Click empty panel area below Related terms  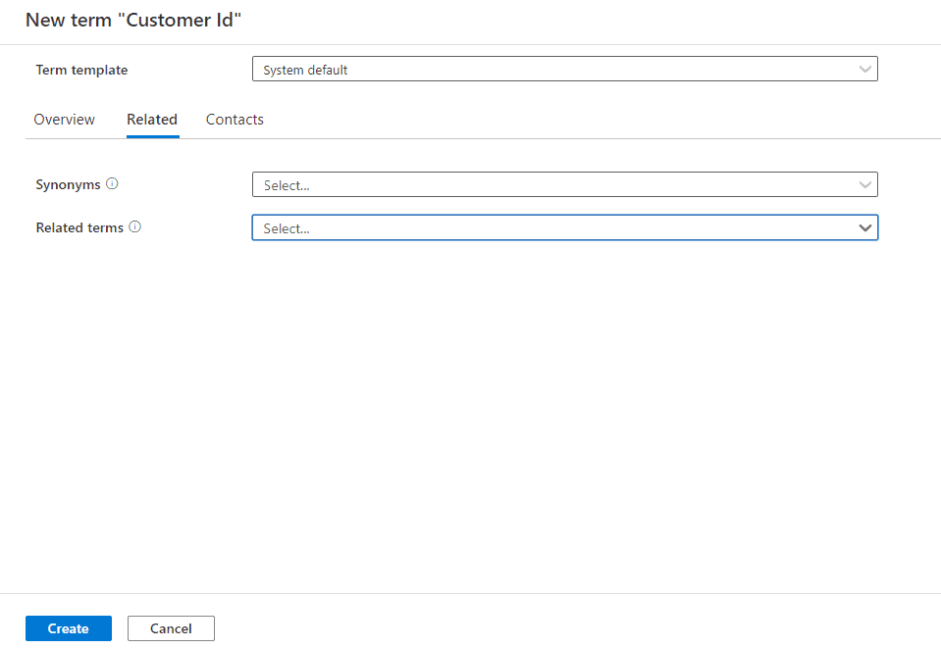point(471,414)
